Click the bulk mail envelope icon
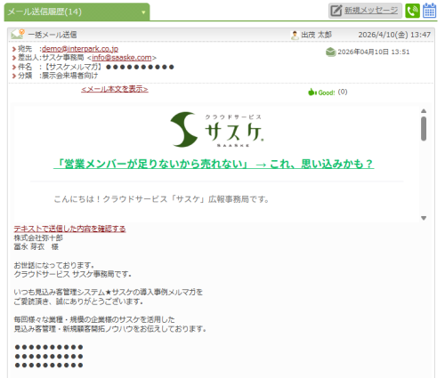The width and height of the screenshot is (445, 378). 17,35
